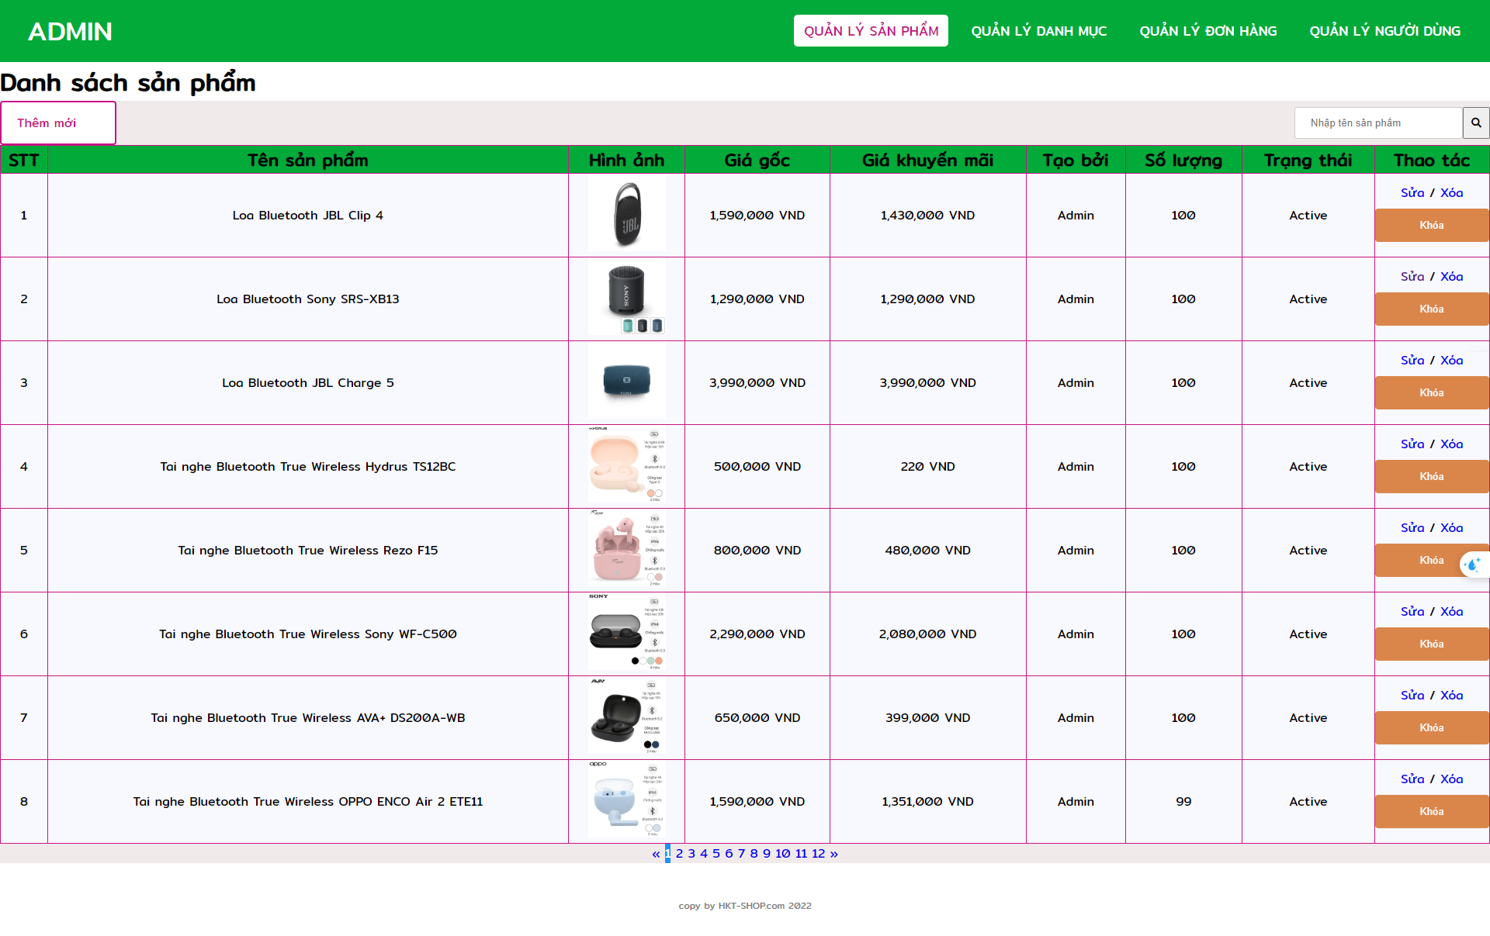Click the Tên sản phẩm column header
1490x936 pixels.
[x=308, y=160]
